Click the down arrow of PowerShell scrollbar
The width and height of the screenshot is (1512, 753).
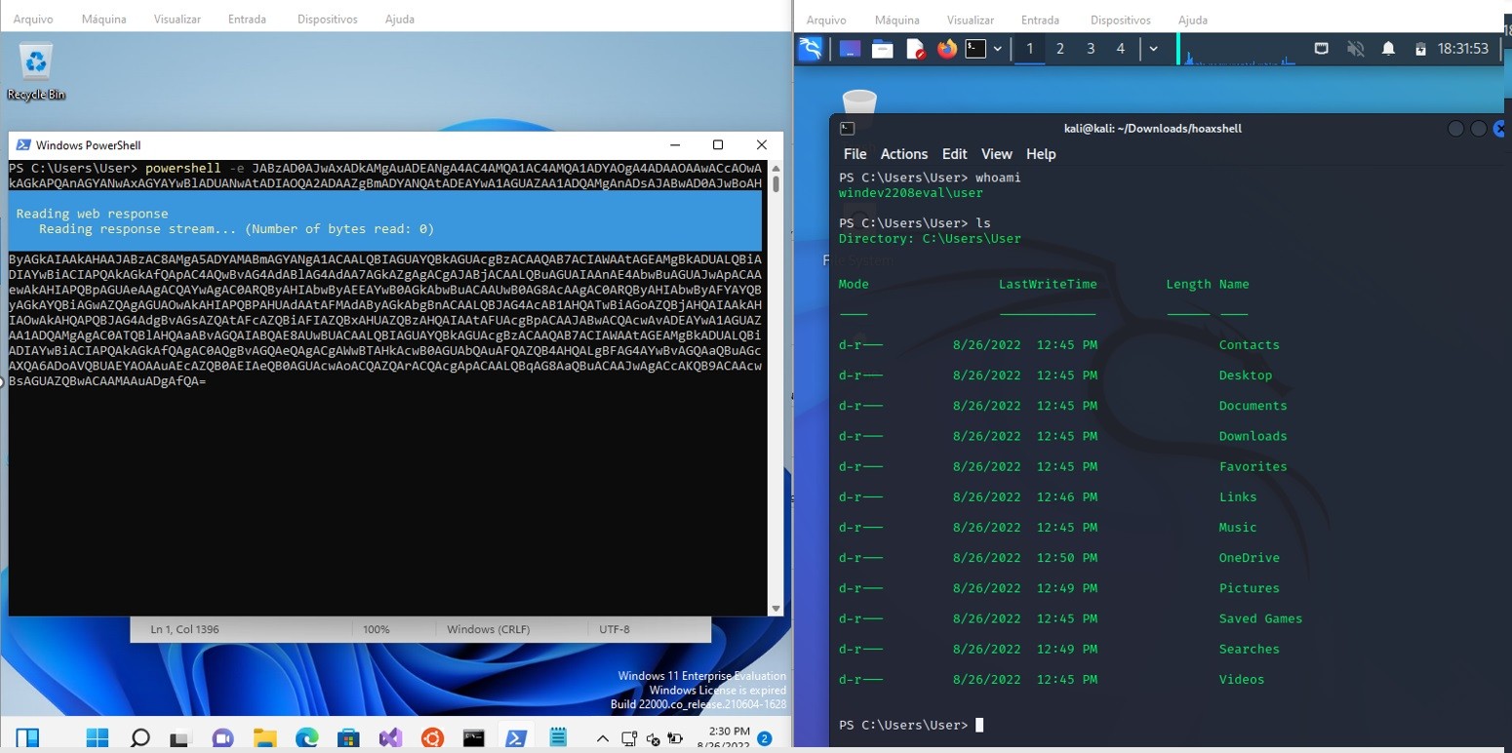776,609
